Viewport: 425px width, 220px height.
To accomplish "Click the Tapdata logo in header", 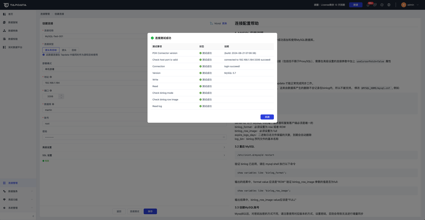I will [x=15, y=5].
